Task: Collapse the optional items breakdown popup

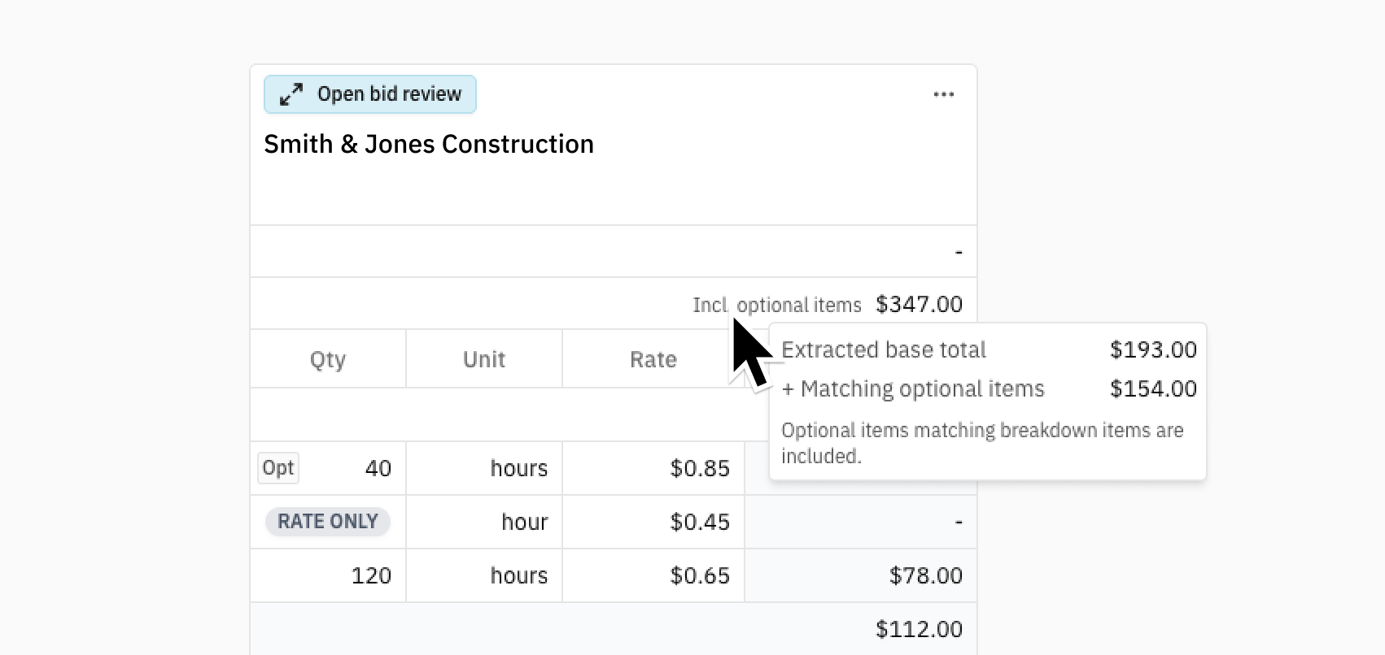Action: tap(986, 402)
